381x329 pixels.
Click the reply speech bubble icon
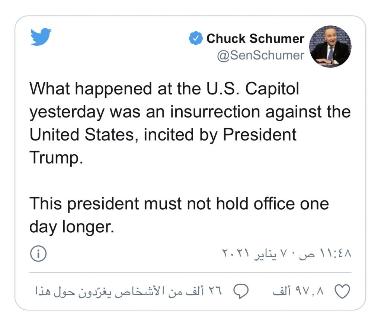[x=241, y=291]
